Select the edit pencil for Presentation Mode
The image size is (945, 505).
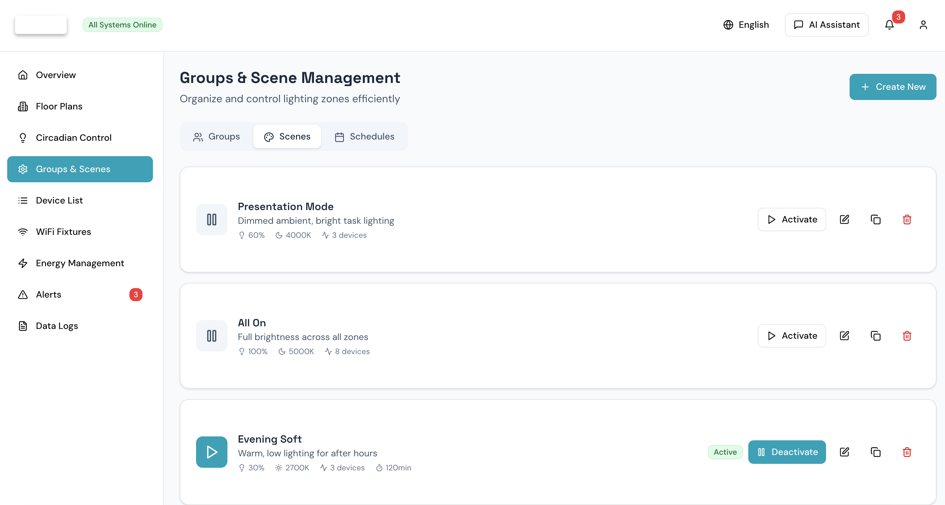(844, 219)
